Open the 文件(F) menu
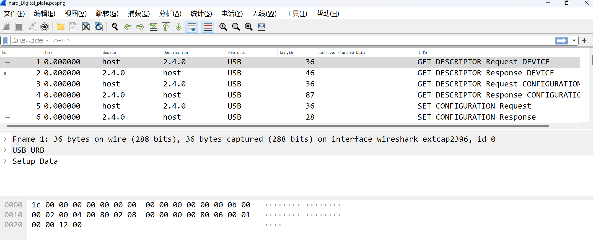 coord(14,14)
